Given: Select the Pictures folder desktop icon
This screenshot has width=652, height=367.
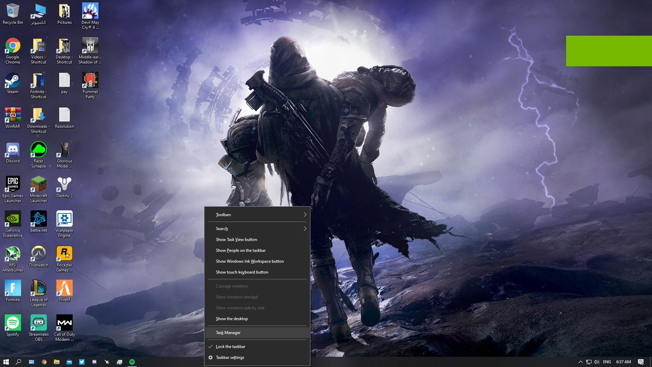Looking at the screenshot, I should coord(64,14).
